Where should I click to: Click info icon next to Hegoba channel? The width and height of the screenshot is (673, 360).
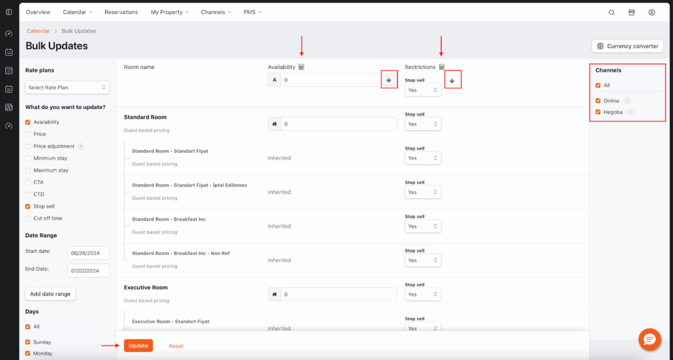[631, 112]
